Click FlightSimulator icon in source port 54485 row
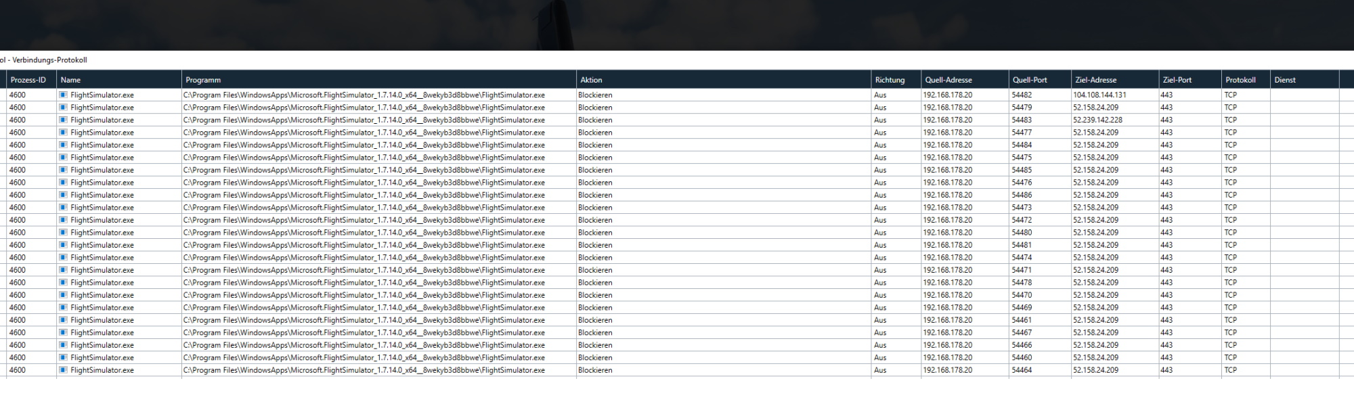The width and height of the screenshot is (1354, 406). pos(63,170)
